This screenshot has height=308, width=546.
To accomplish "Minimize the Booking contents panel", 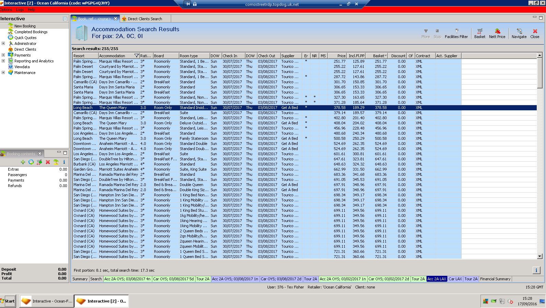I will (59, 152).
